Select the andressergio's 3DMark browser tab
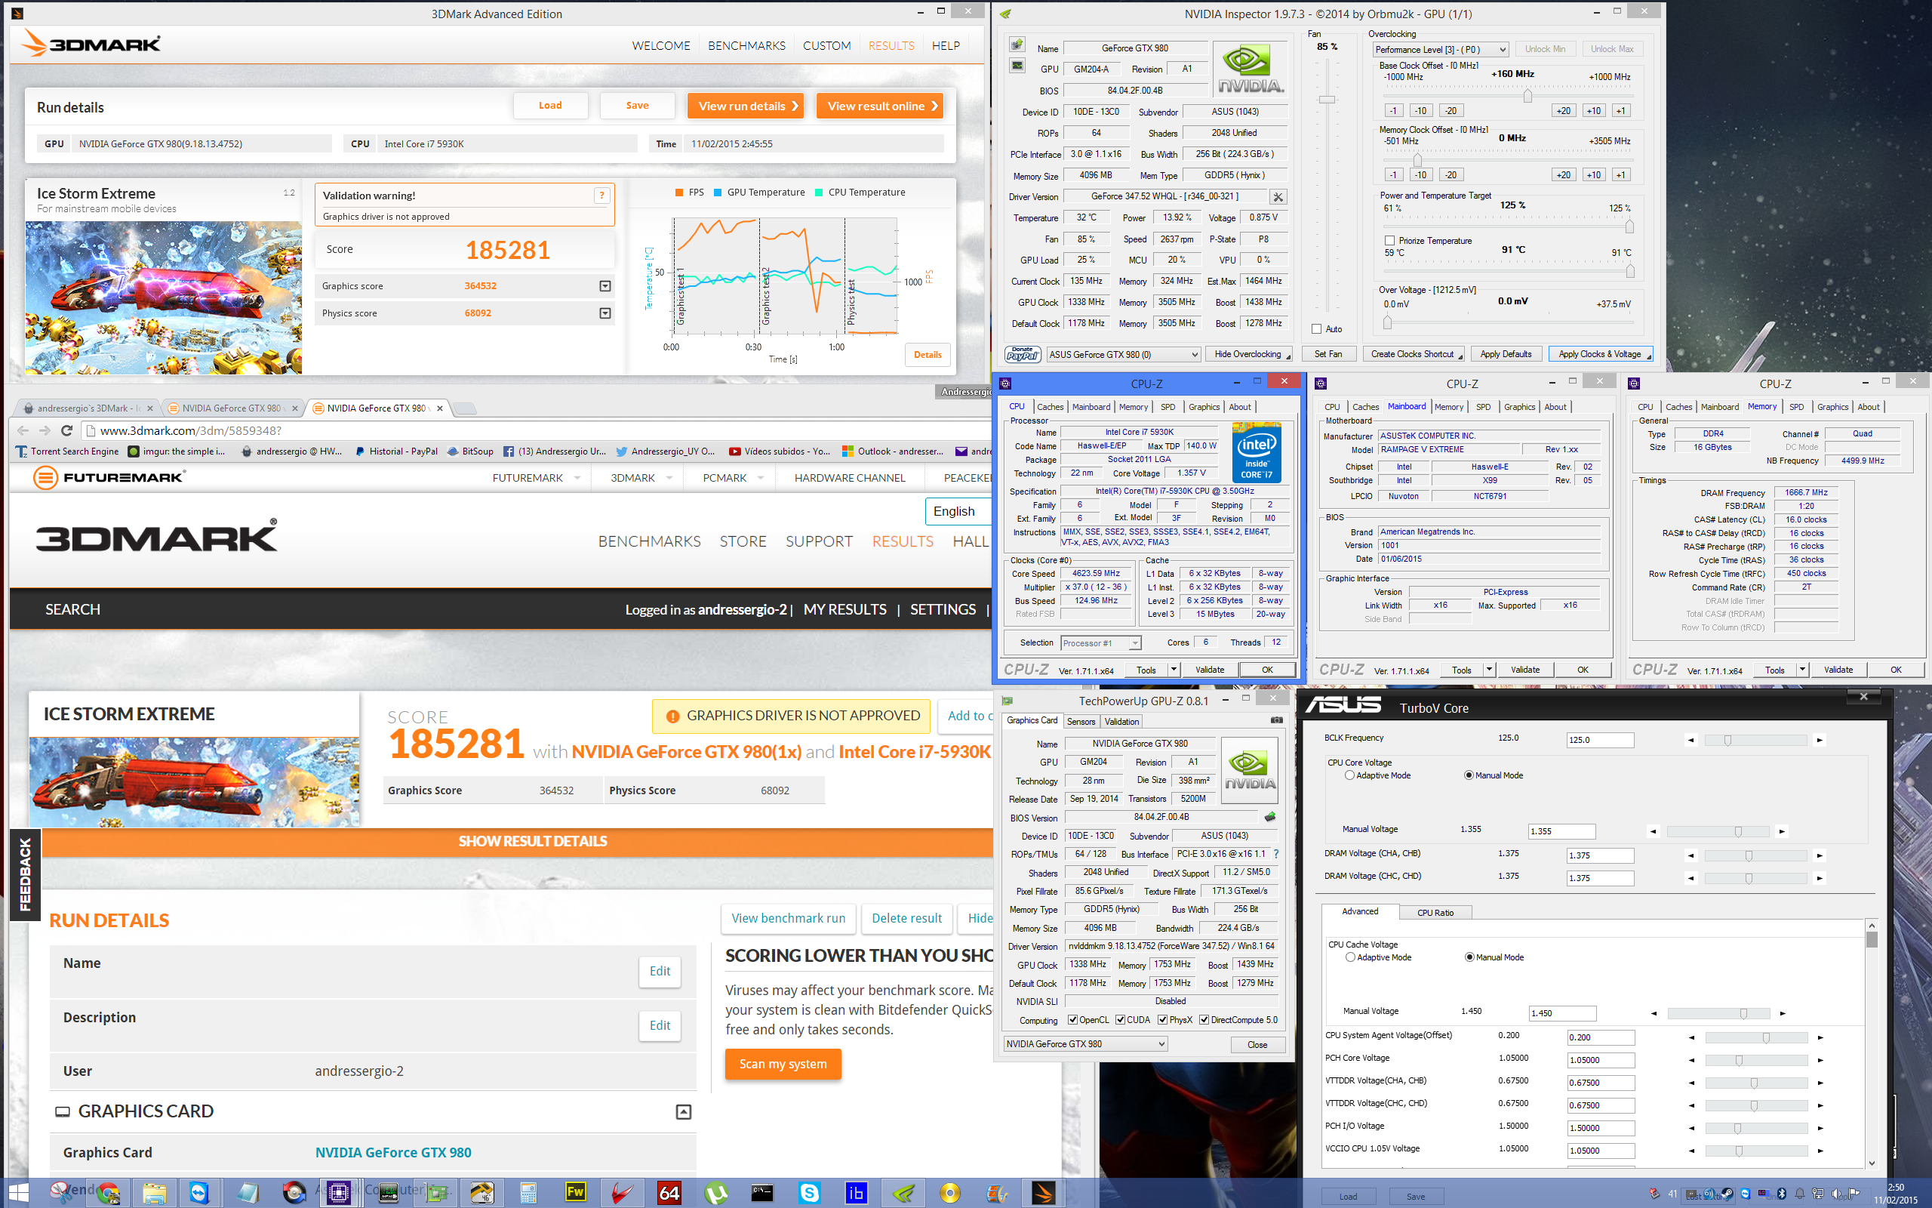The image size is (1932, 1208). pos(88,408)
